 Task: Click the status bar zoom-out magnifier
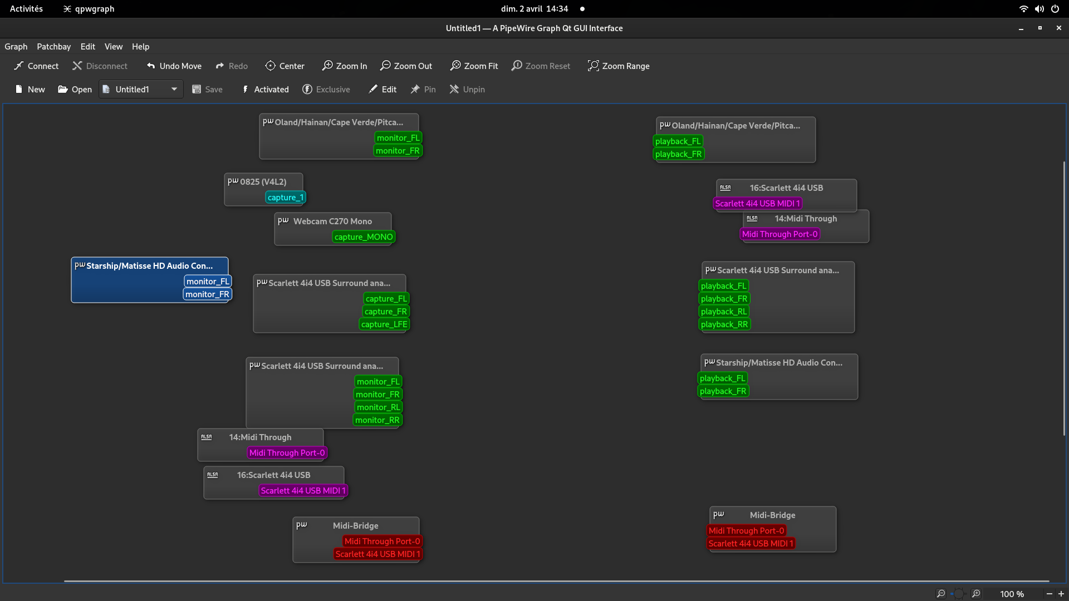pos(941,594)
